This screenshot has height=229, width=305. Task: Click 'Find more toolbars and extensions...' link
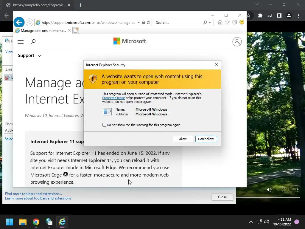coord(33,194)
